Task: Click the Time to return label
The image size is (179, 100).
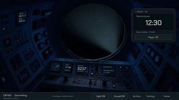Action: coord(143,16)
